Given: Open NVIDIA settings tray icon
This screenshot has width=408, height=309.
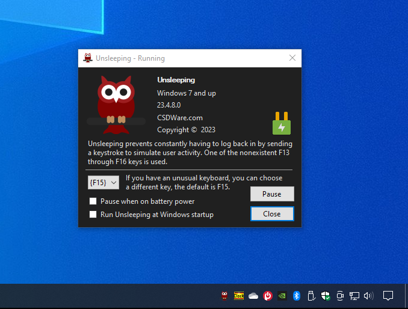Looking at the screenshot, I should click(282, 296).
